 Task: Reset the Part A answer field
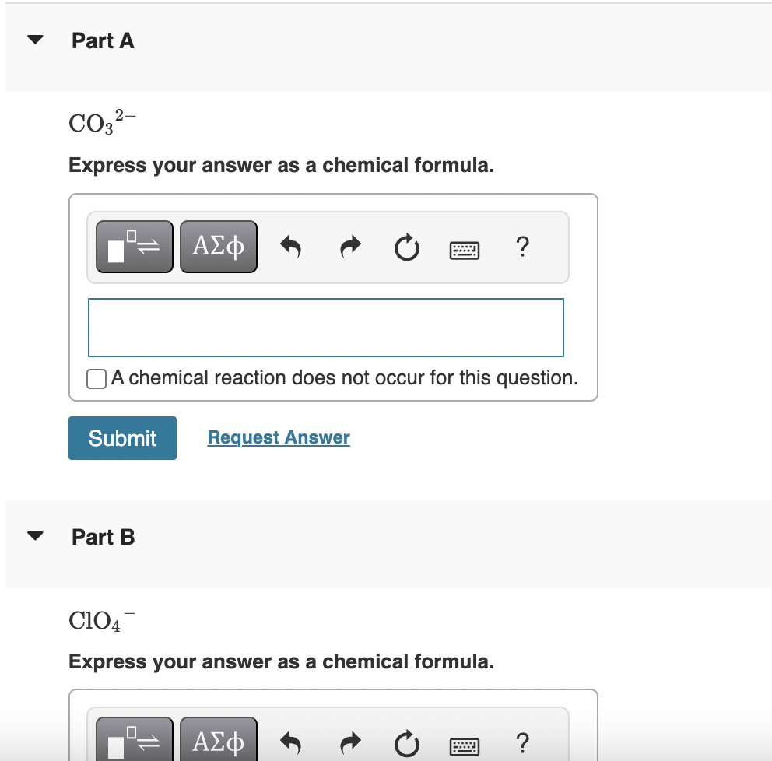pyautogui.click(x=406, y=246)
